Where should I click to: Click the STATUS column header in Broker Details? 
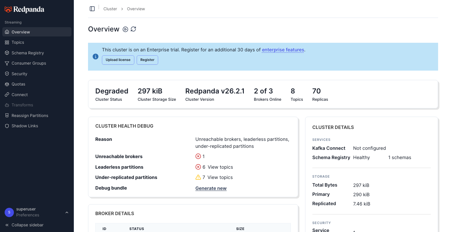point(137,229)
